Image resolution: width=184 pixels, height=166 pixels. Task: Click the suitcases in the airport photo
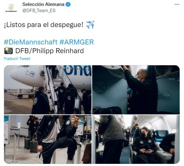tap(31, 145)
